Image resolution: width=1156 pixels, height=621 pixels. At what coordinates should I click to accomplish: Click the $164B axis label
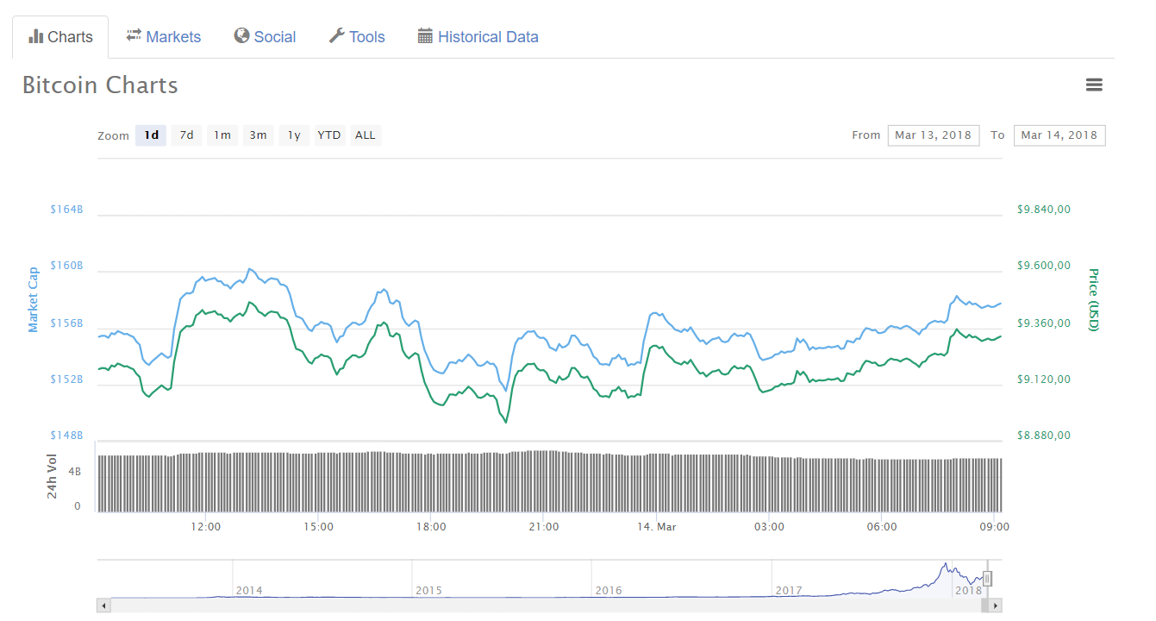pos(66,210)
